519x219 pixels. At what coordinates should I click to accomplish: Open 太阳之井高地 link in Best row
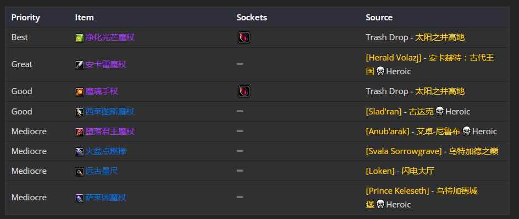pyautogui.click(x=440, y=37)
